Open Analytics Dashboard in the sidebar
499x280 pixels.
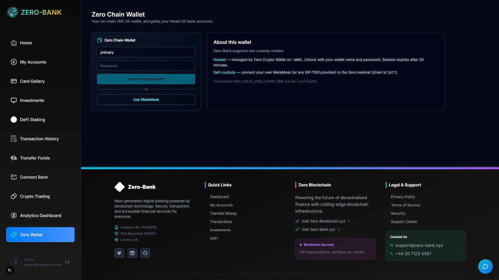40,216
